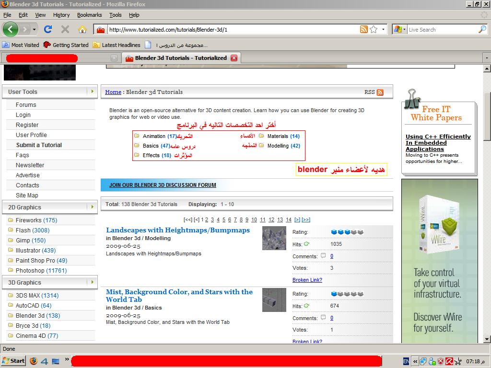The width and height of the screenshot is (491, 368).
Task: Open Join Our Blender 3D Discussion Forum
Action: pyautogui.click(x=163, y=185)
